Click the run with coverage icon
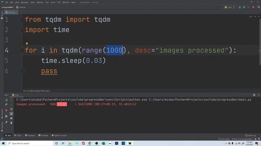 (x=249, y=7)
